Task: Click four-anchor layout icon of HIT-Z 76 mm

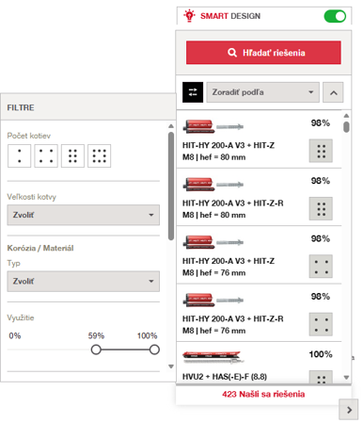Action: click(321, 267)
